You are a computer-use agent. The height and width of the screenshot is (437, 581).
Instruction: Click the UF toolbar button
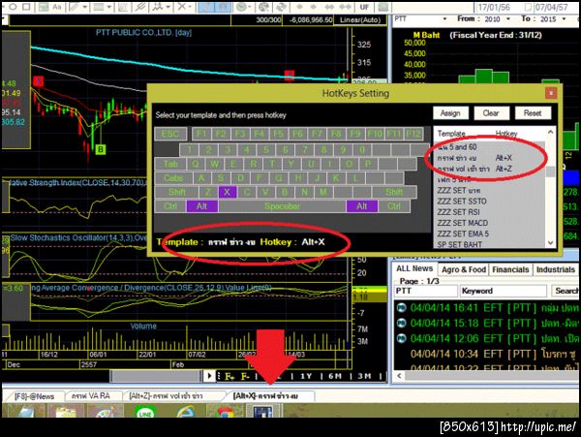pyautogui.click(x=364, y=7)
